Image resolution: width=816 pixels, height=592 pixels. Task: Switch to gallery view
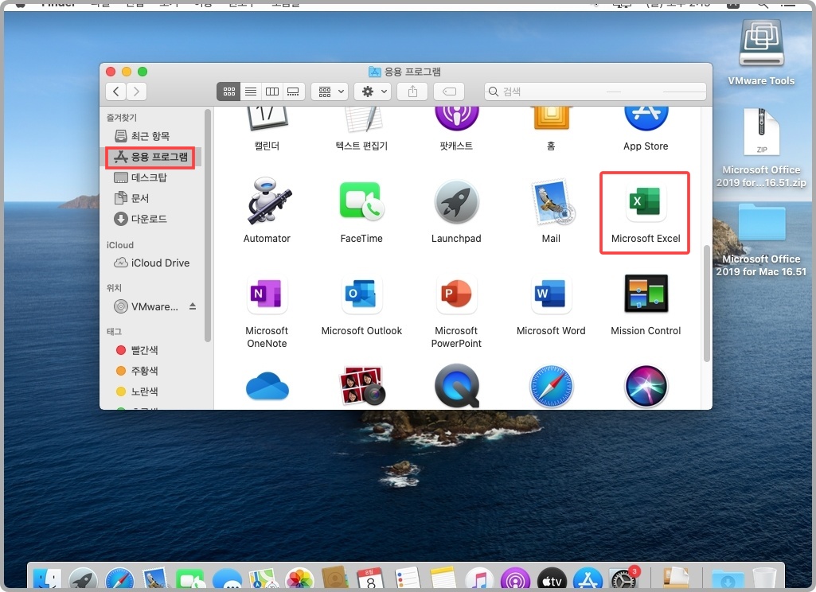coord(293,92)
